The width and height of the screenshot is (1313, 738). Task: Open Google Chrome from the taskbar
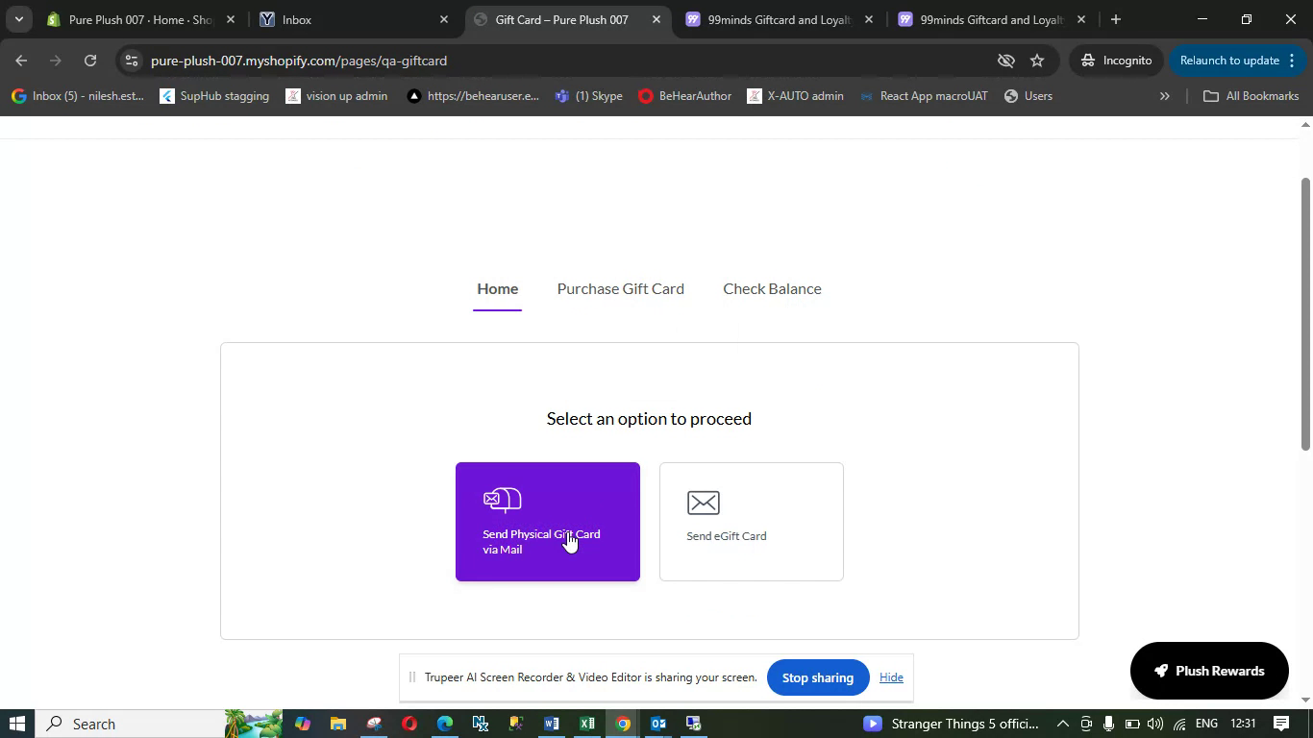click(x=622, y=724)
